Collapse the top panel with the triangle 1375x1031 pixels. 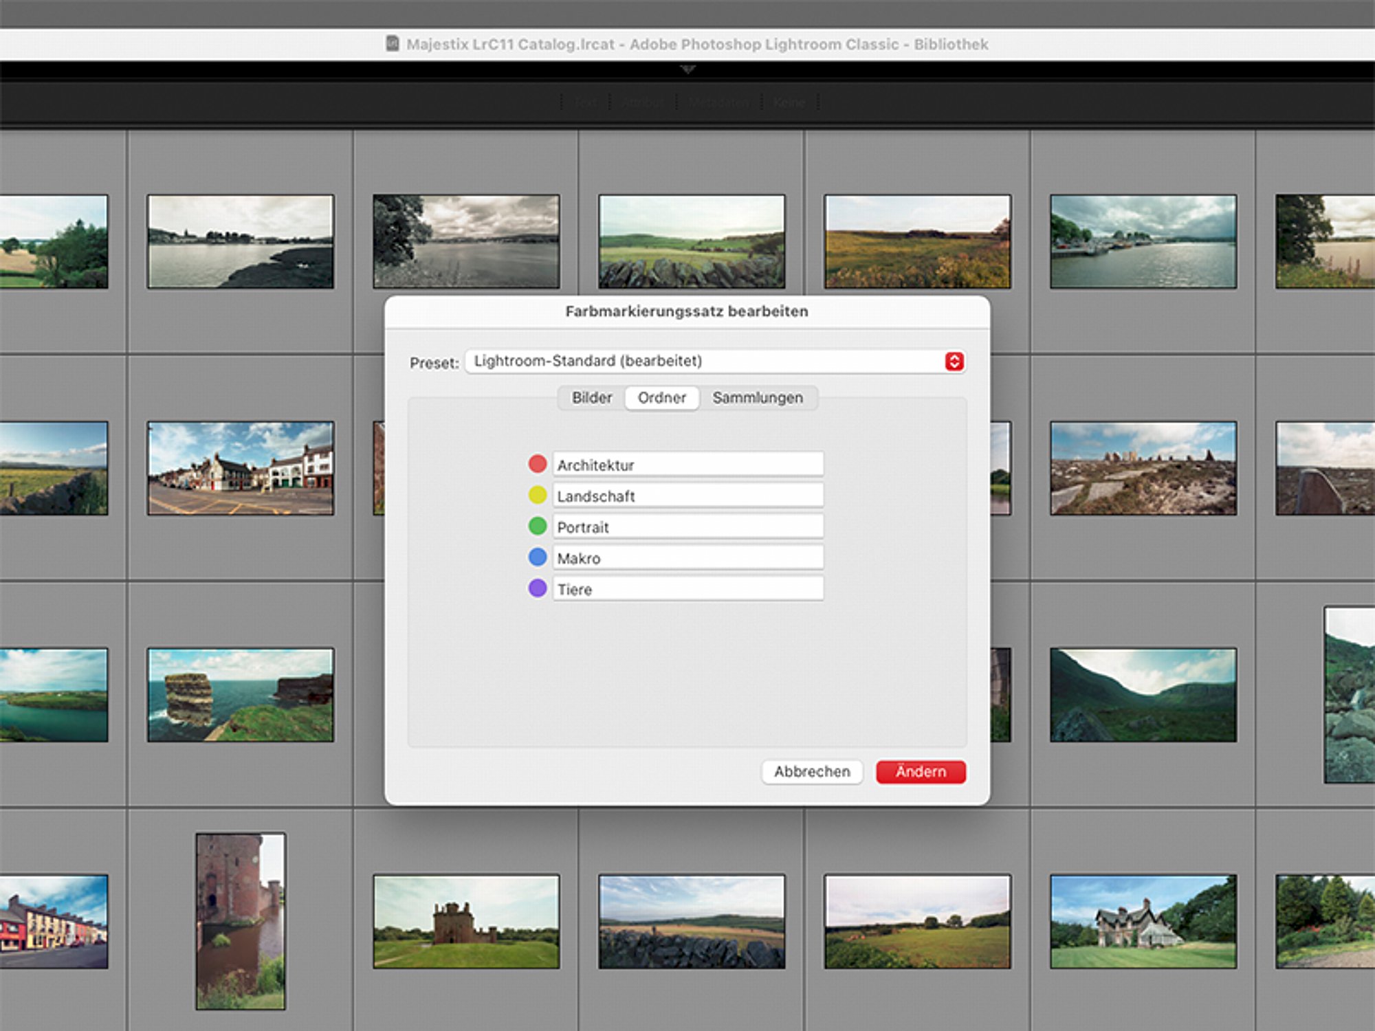687,69
